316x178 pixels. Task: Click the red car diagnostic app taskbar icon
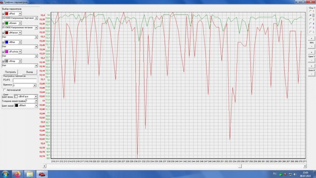click(x=42, y=174)
